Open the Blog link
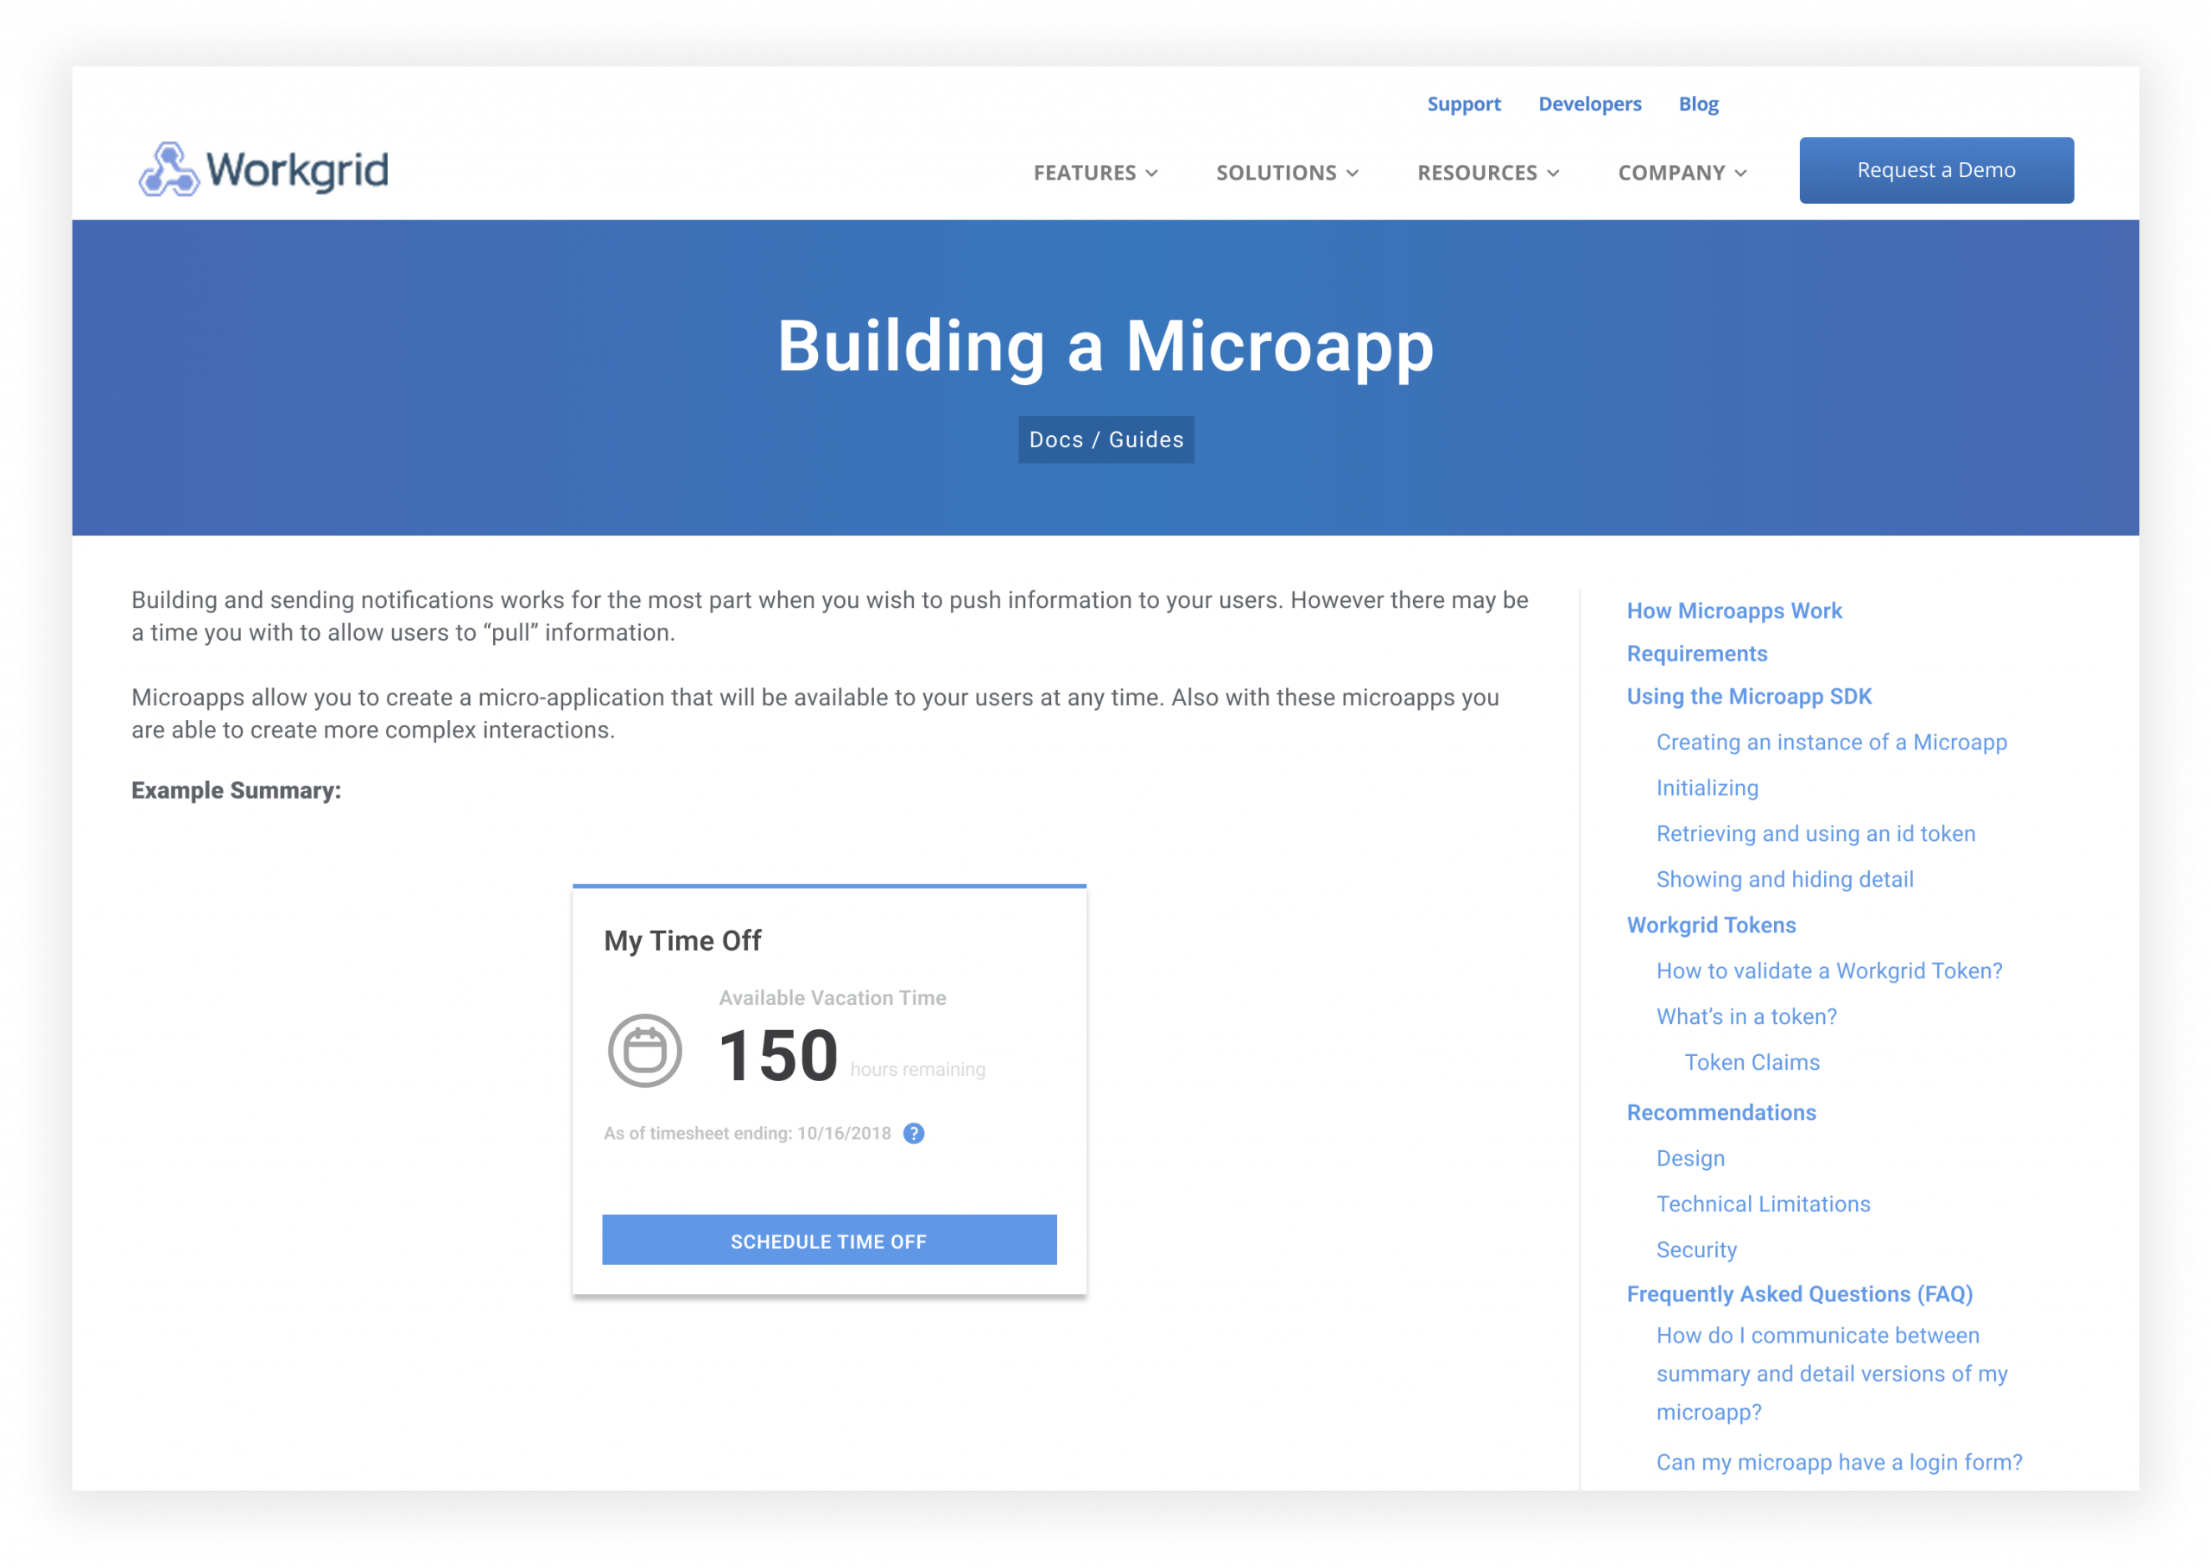This screenshot has height=1568, width=2211. point(1698,104)
